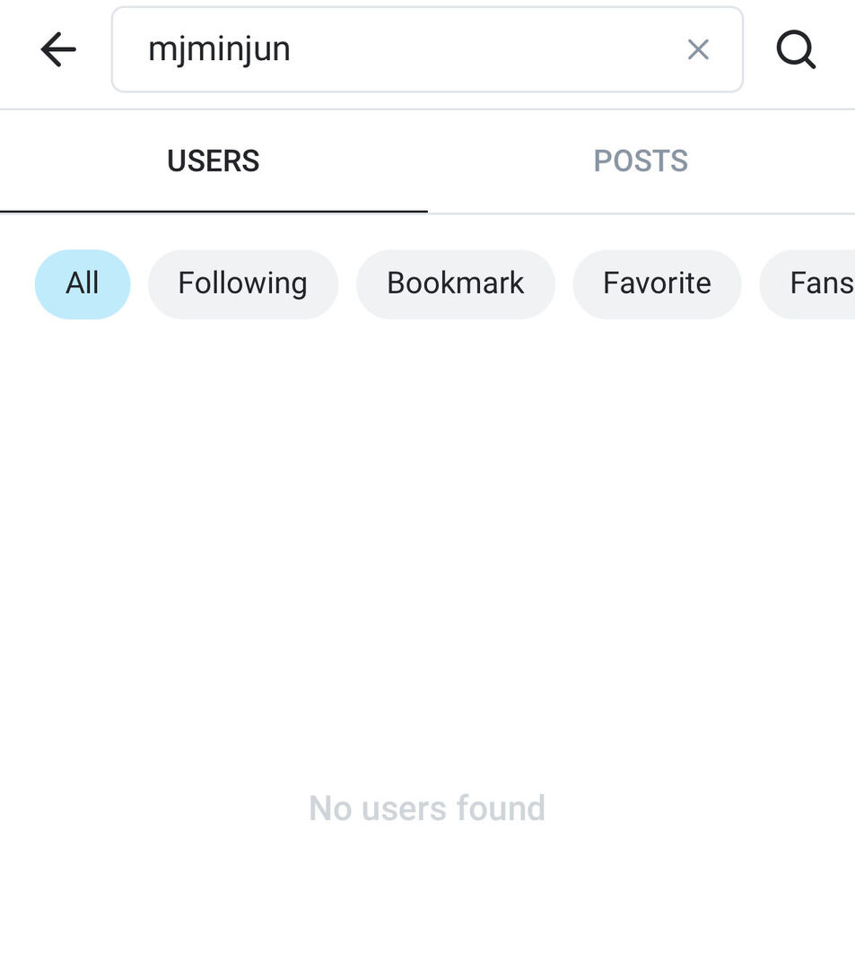
Task: Restrict results to Favorite users
Action: coord(657,284)
